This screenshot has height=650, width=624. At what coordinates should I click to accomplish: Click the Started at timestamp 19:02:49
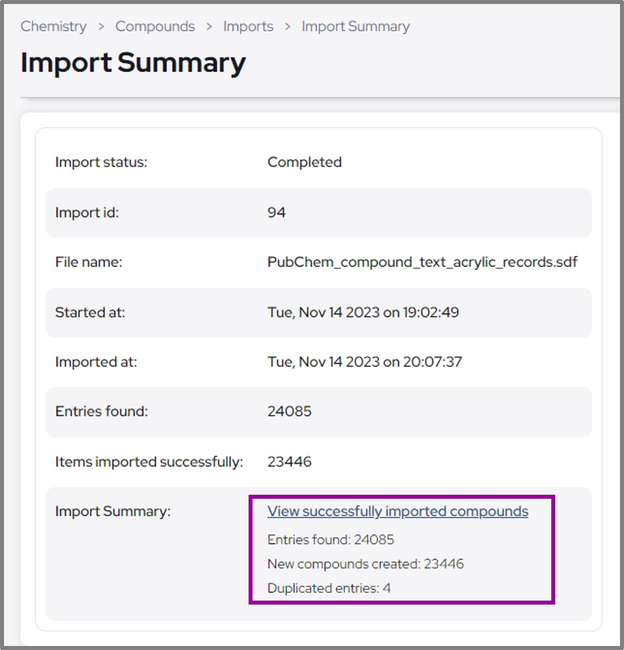coord(363,312)
